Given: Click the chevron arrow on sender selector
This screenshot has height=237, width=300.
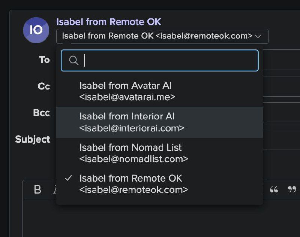Looking at the screenshot, I should coord(258,36).
